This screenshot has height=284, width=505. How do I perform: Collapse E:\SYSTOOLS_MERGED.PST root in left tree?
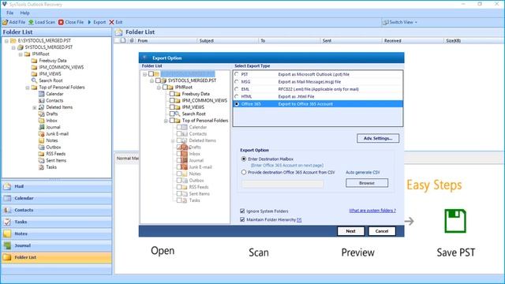click(6, 41)
